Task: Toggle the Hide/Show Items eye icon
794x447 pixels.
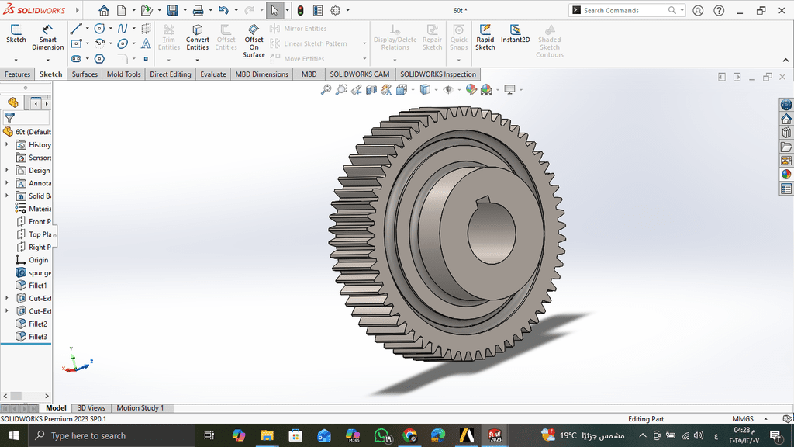Action: click(x=448, y=90)
